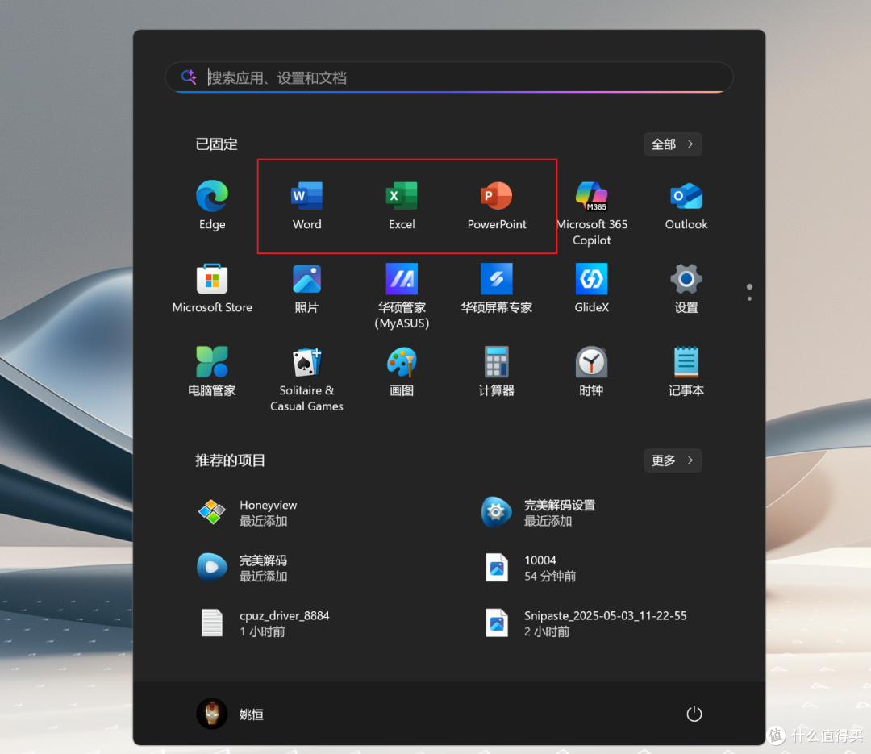Launch 华硕管家 (MyASUS) app
871x754 pixels.
click(402, 296)
